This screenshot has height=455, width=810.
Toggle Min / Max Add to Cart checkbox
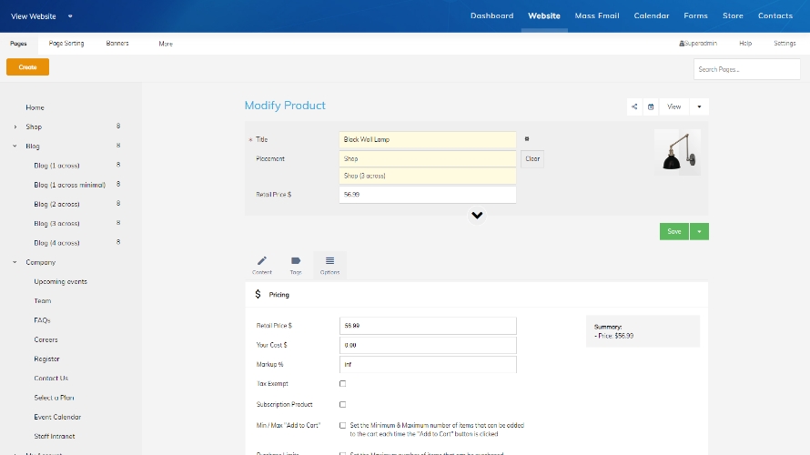click(x=343, y=425)
